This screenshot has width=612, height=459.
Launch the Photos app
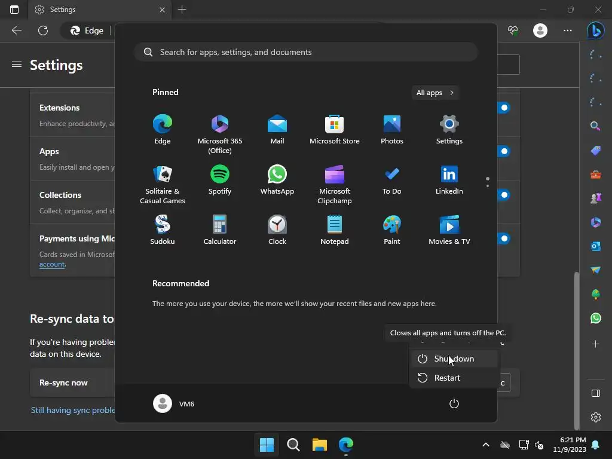click(392, 130)
